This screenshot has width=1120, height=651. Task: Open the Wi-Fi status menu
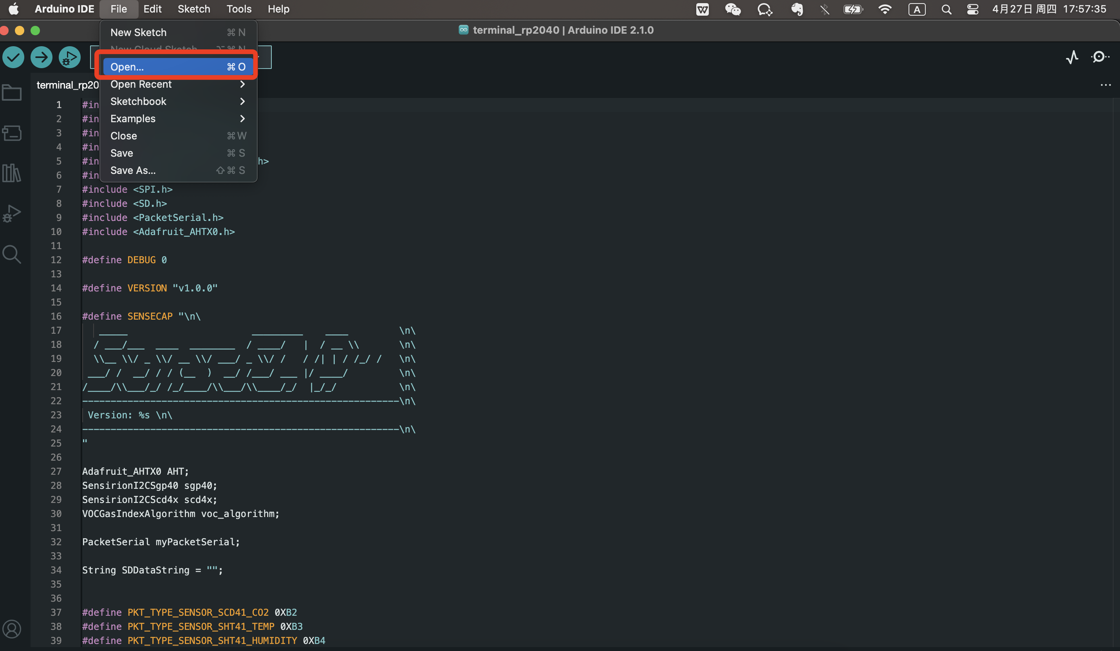[885, 9]
